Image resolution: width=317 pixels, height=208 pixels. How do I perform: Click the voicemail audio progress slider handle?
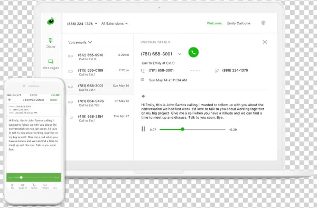(x=183, y=129)
